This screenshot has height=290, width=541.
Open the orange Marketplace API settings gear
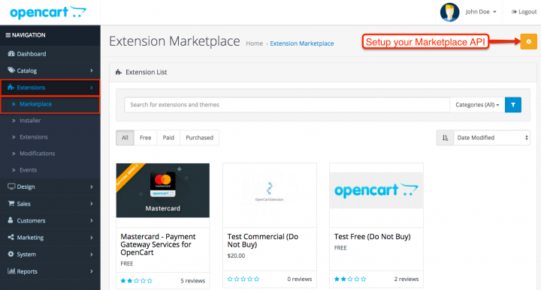click(x=528, y=42)
